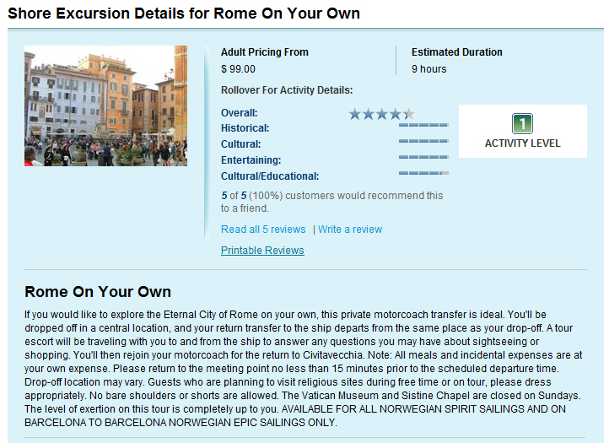This screenshot has width=609, height=443.
Task: Click the Rollover For Activity Details text
Action: click(287, 90)
